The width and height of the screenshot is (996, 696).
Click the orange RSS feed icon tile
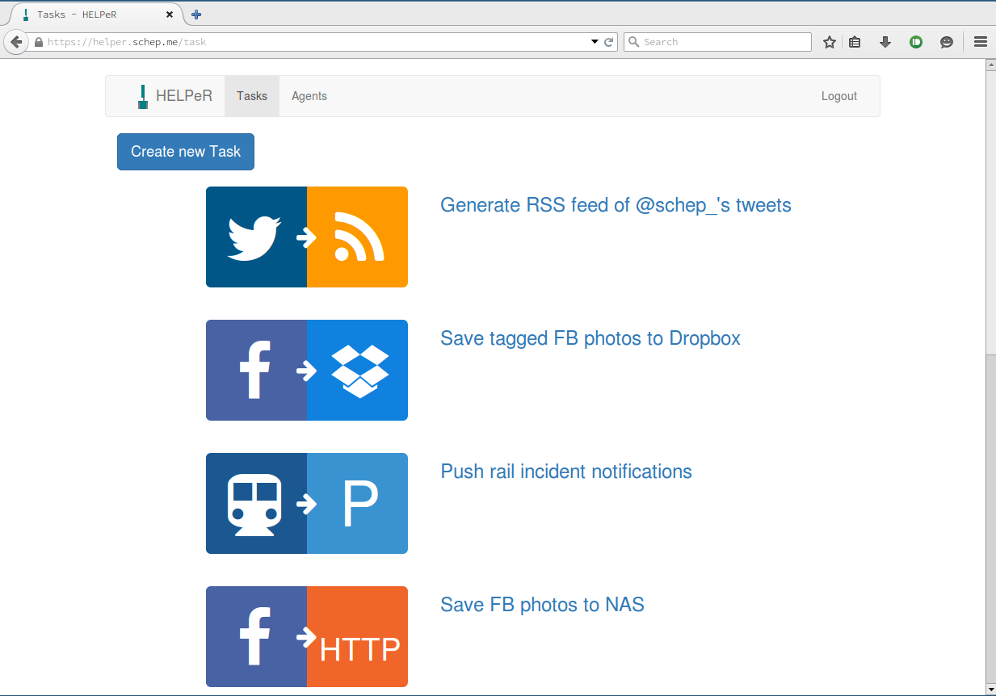click(357, 237)
